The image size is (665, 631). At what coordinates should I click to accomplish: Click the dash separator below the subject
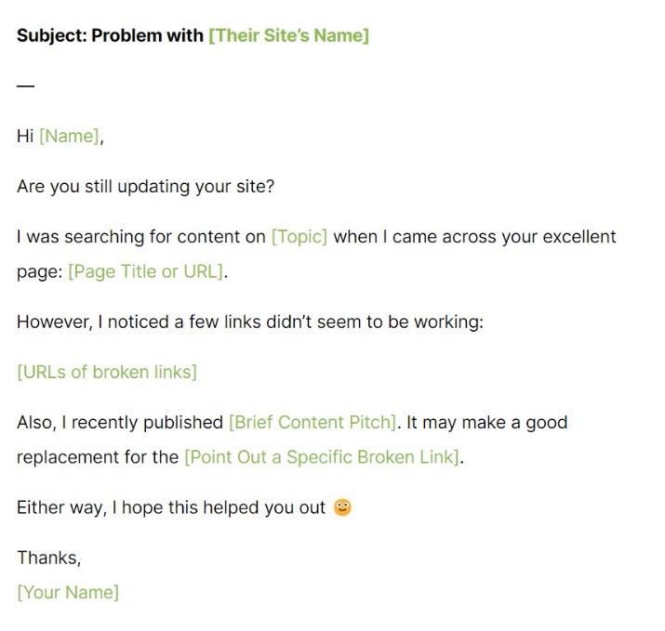25,86
